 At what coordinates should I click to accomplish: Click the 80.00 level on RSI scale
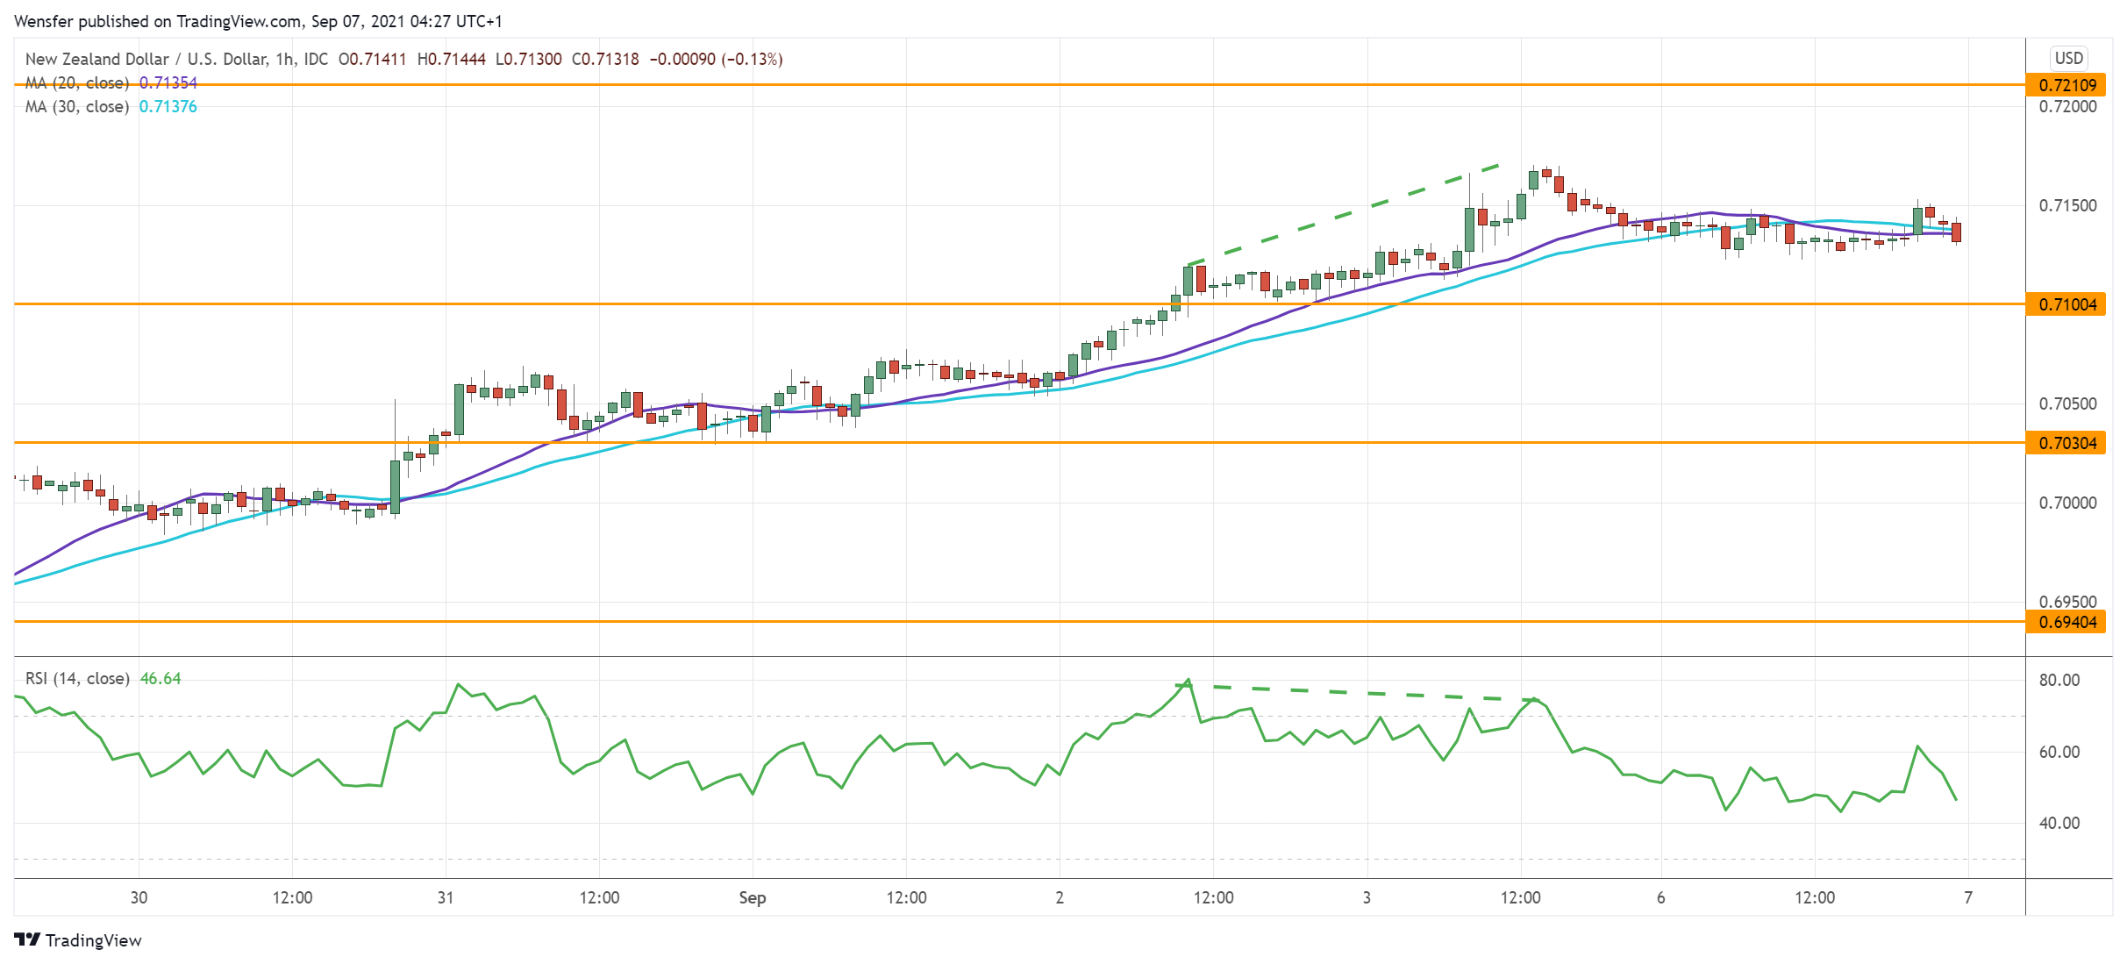(x=2059, y=680)
